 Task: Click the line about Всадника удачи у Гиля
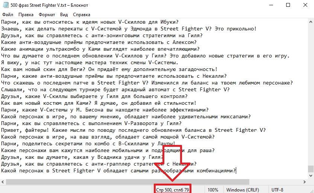point(82,157)
